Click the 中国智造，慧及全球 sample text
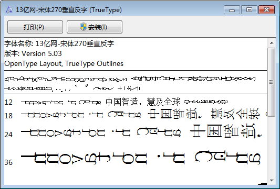280x189 pixels. (x=143, y=102)
